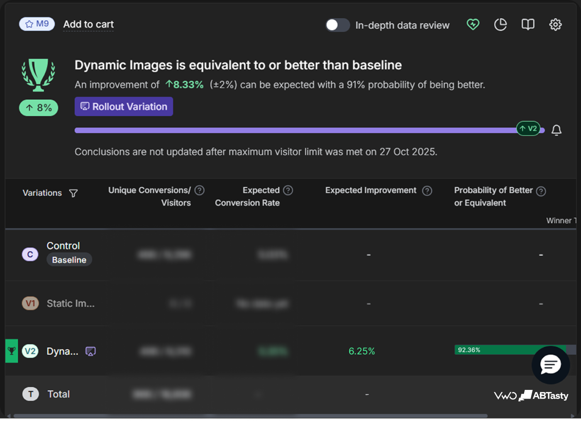Click the V2 marker on progress bar
Screen dimensions: 581x421
528,129
